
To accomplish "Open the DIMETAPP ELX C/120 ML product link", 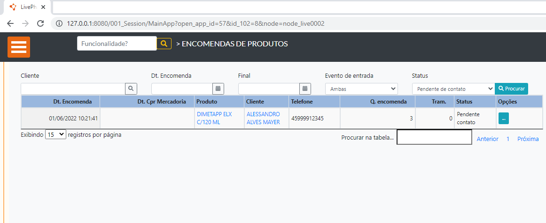I will (214, 118).
